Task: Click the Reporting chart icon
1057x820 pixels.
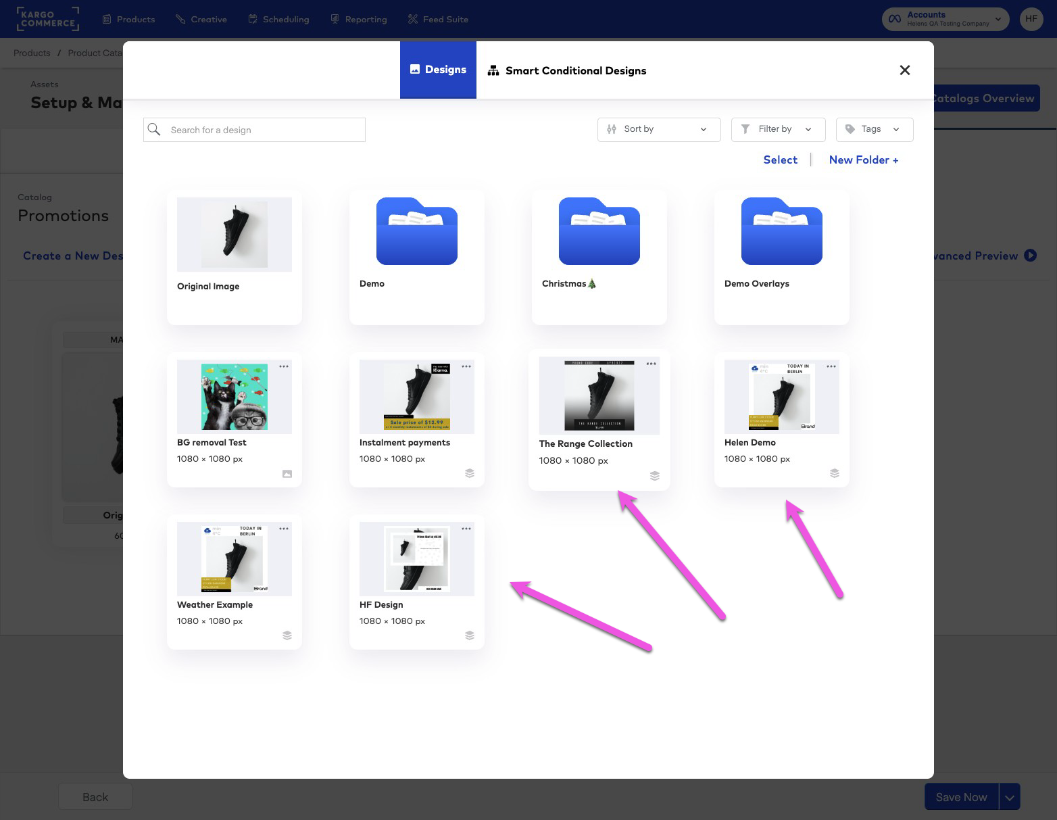Action: tap(334, 19)
